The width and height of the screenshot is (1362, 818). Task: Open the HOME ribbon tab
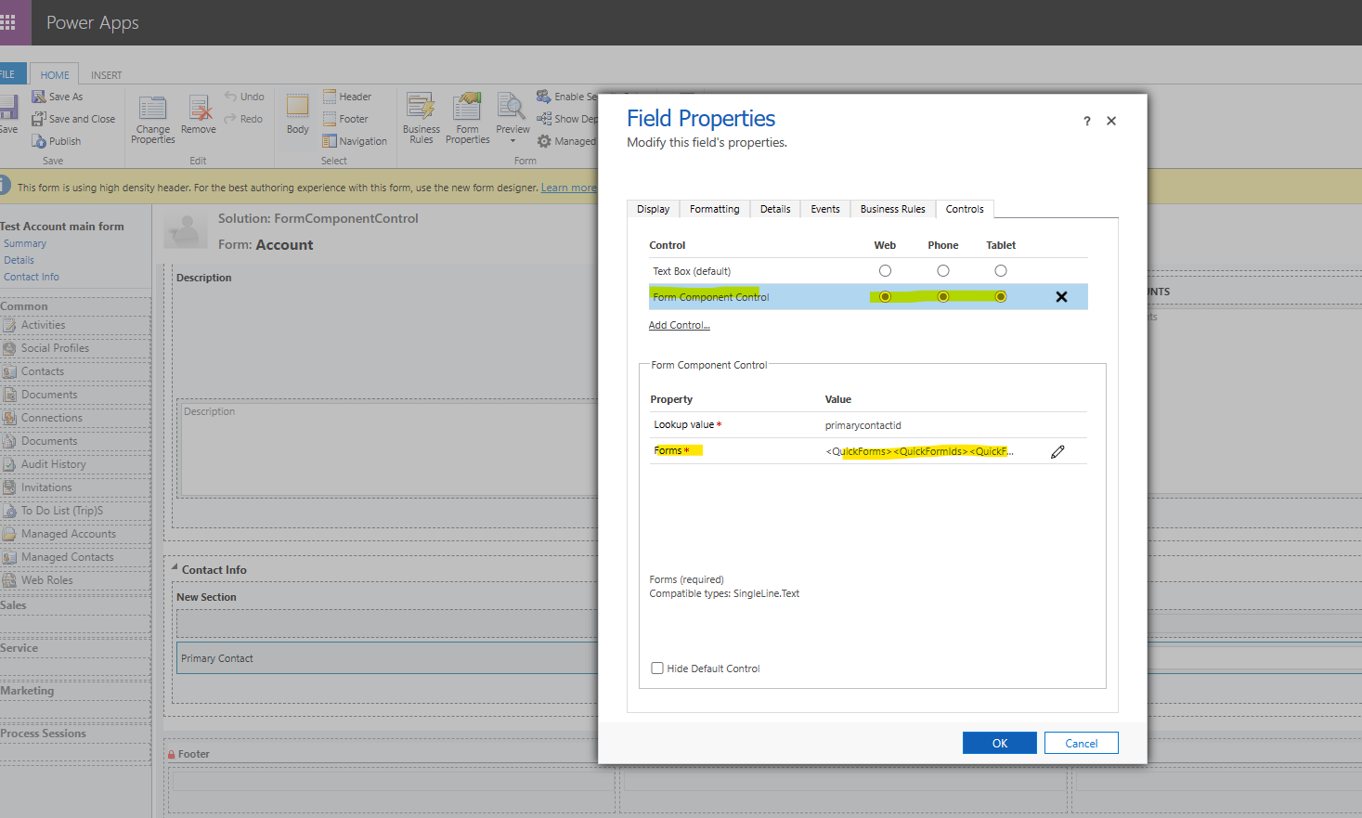click(x=55, y=75)
